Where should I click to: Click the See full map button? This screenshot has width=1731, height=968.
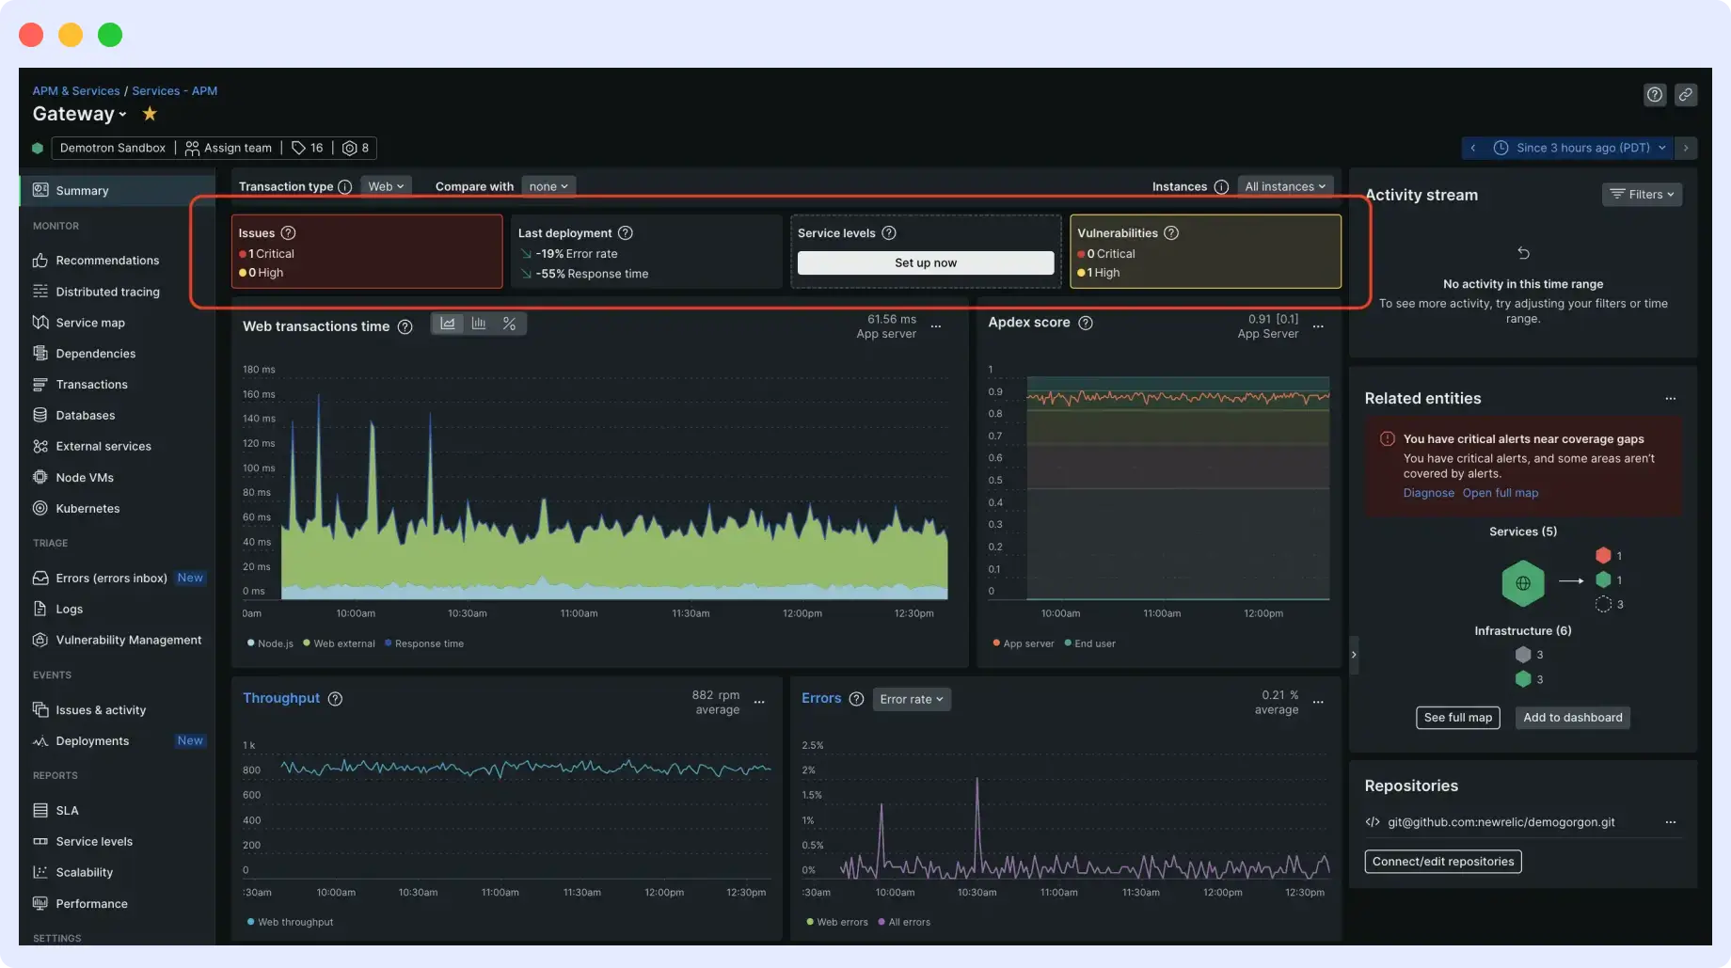pyautogui.click(x=1457, y=717)
